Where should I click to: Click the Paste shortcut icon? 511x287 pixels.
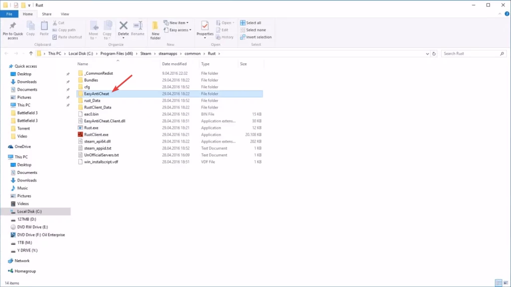click(68, 36)
